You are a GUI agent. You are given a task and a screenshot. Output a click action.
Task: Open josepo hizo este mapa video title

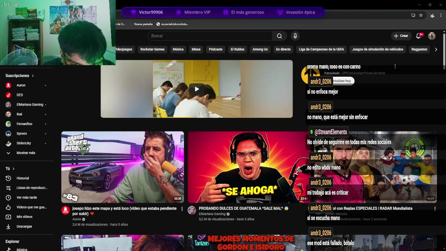(x=124, y=211)
